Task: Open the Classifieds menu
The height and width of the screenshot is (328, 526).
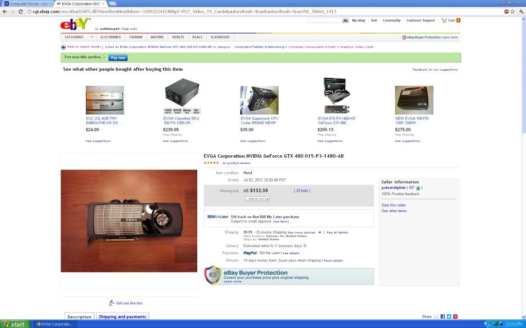Action: [x=220, y=37]
